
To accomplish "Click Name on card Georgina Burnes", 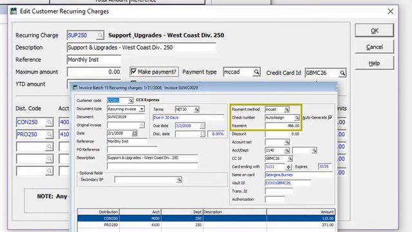I will click(x=299, y=175).
